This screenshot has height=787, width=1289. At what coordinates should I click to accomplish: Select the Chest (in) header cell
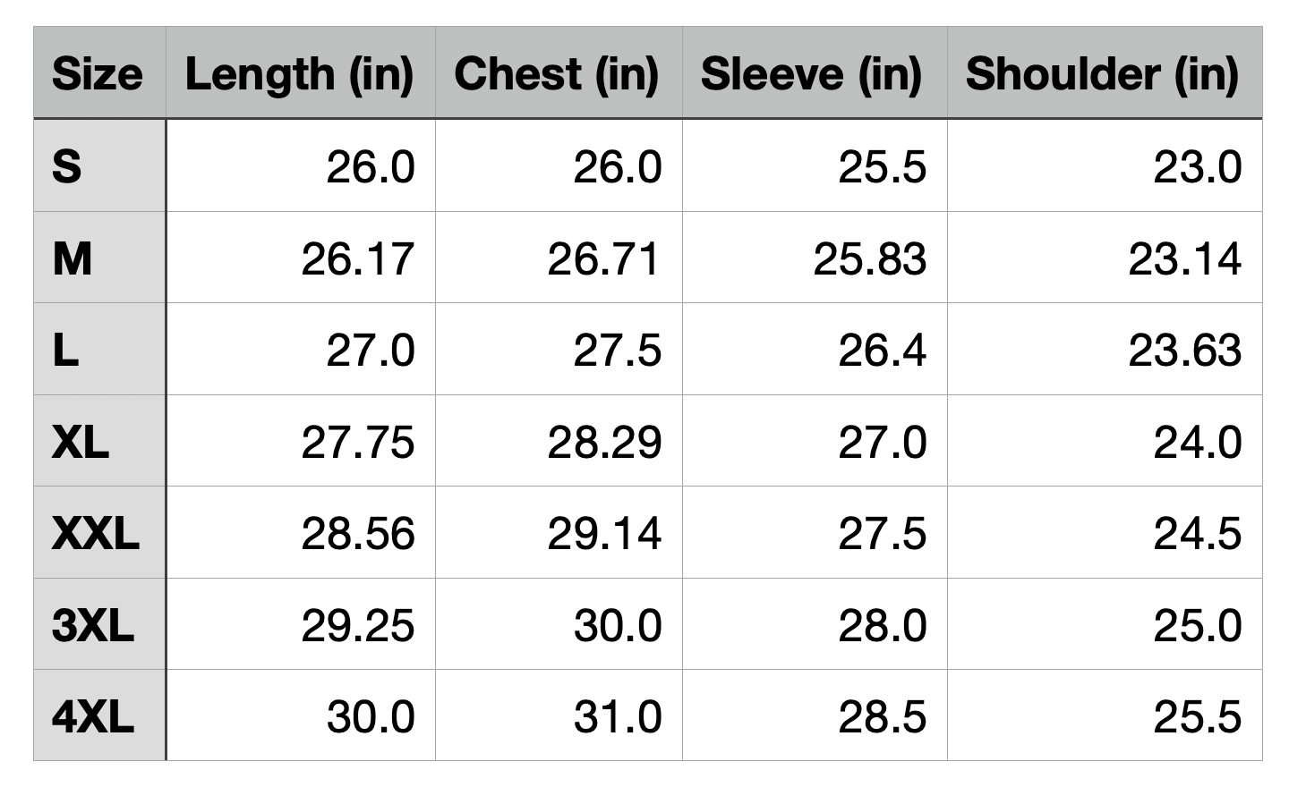click(558, 73)
